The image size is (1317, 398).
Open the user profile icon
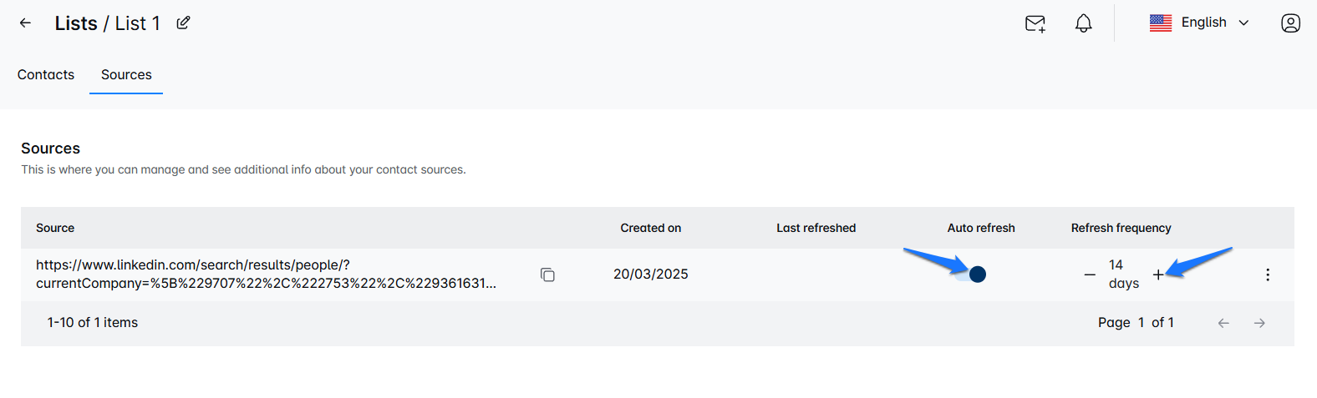(1290, 23)
